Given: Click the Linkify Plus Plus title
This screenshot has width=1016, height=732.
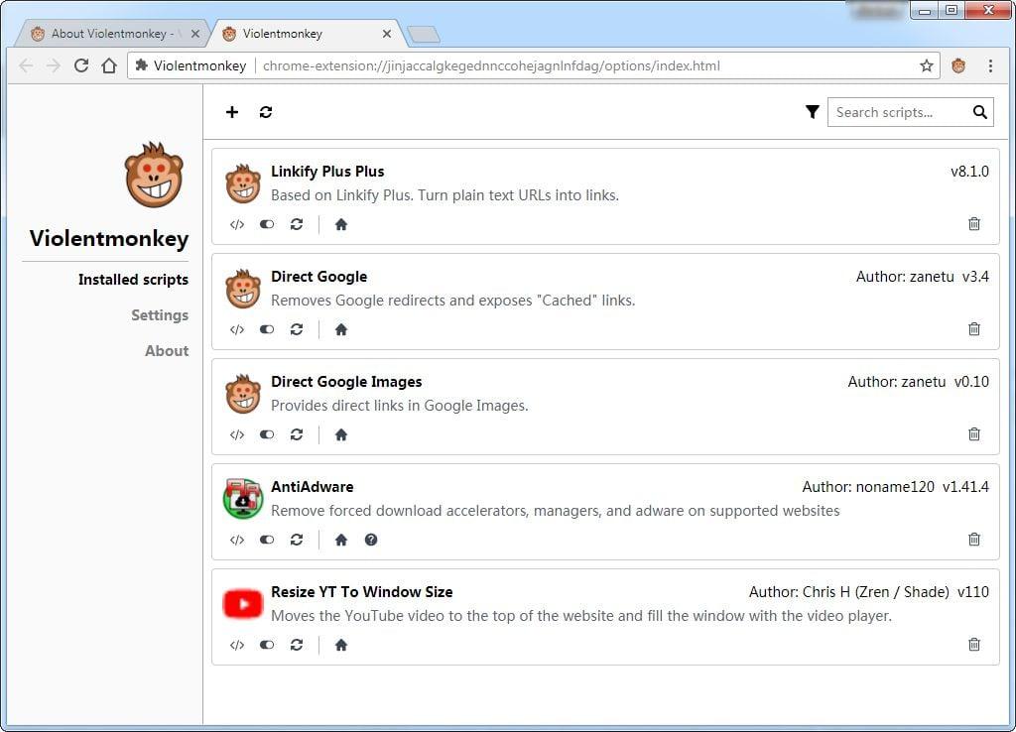Looking at the screenshot, I should tap(327, 172).
